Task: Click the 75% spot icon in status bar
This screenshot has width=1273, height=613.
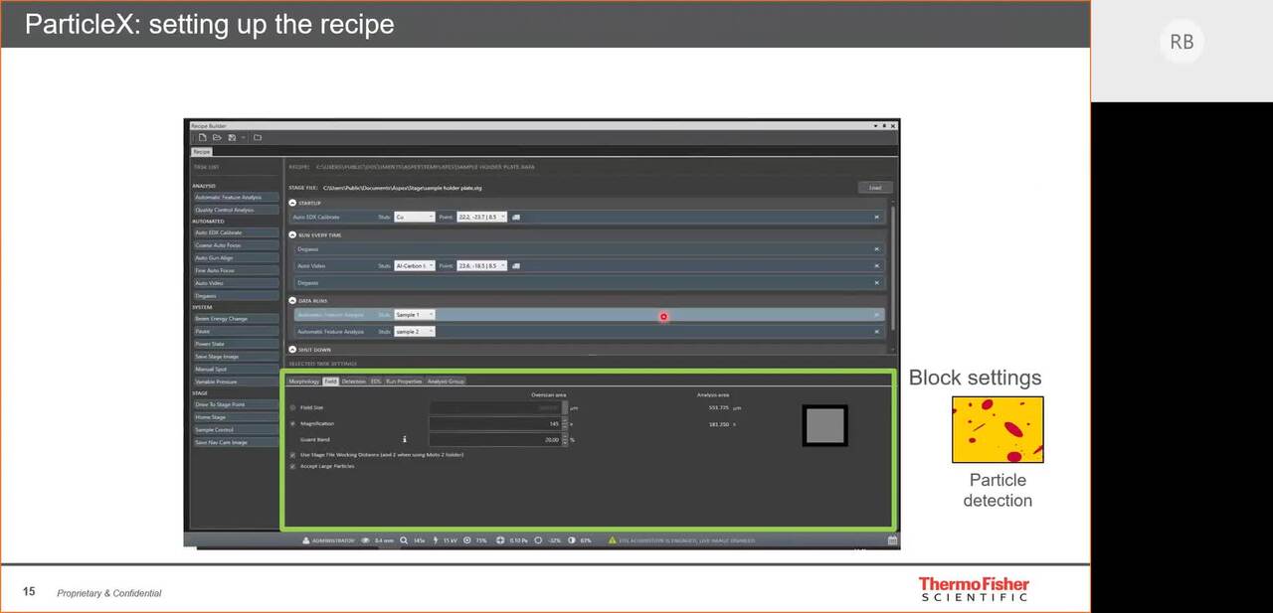Action: tap(467, 540)
